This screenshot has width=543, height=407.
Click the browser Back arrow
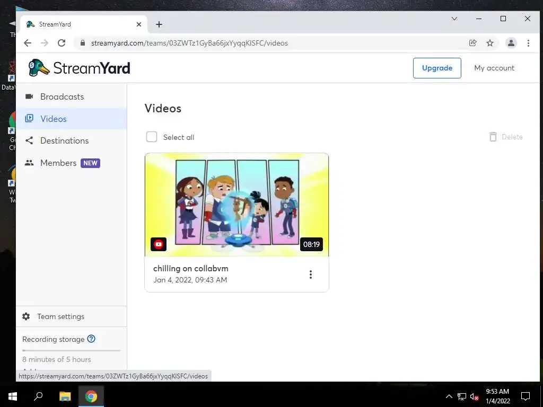point(28,43)
